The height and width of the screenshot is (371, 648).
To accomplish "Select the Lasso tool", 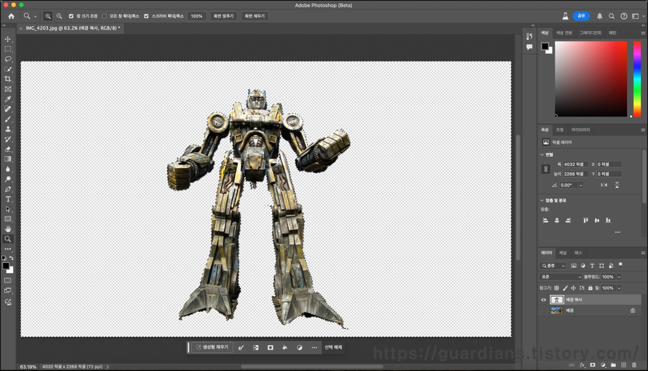I will click(8, 59).
